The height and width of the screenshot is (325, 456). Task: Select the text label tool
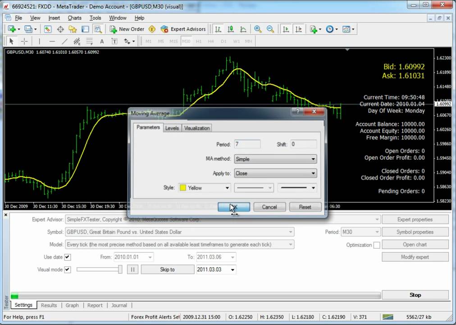pos(114,42)
